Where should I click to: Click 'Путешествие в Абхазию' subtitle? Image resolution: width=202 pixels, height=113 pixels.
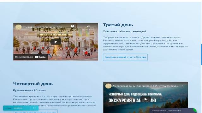29,90
